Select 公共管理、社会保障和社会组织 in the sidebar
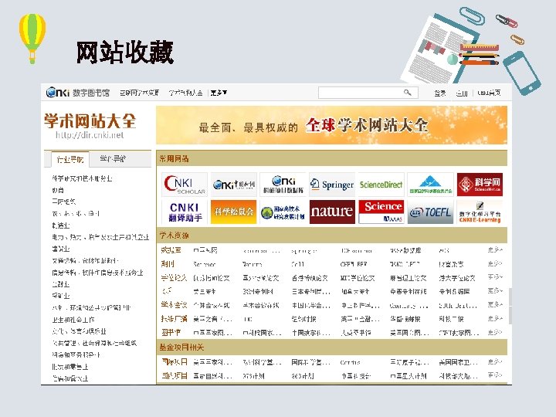The height and width of the screenshot is (417, 556). tap(94, 343)
